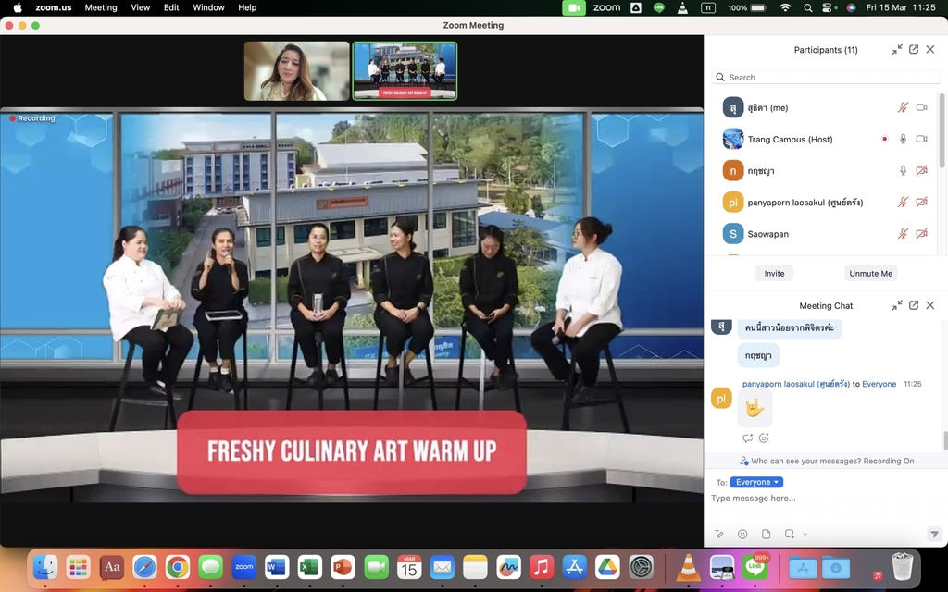Open the emoji picker in chat
The height and width of the screenshot is (592, 948).
point(742,535)
